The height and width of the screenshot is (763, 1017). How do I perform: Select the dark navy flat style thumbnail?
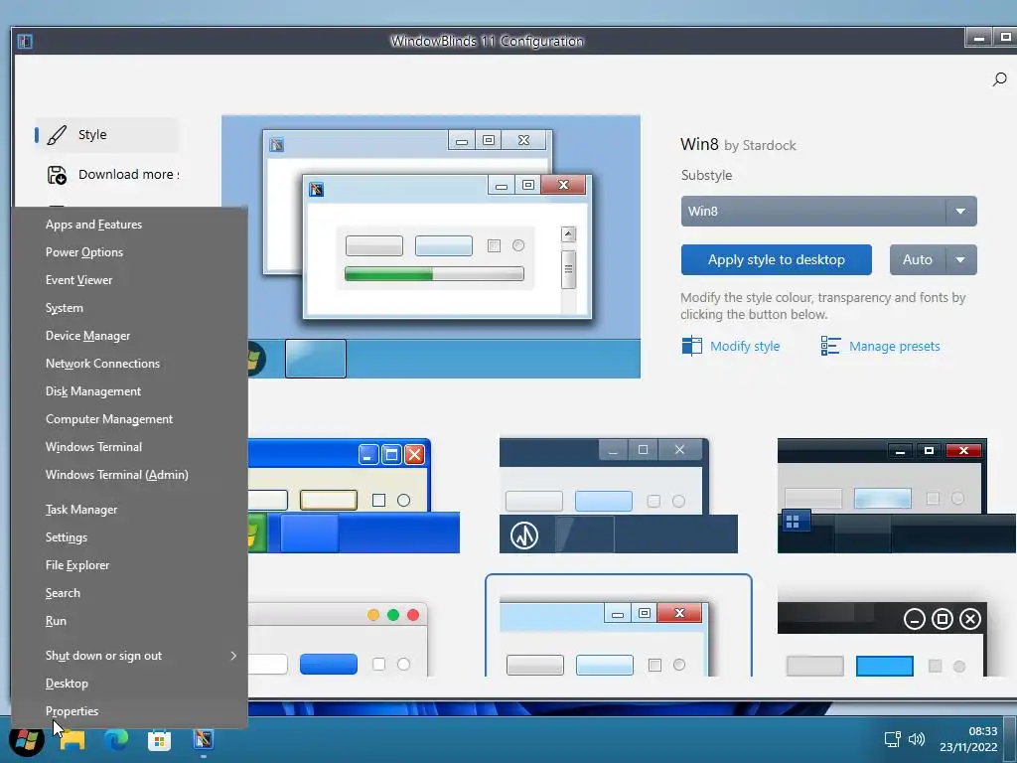[x=618, y=496]
